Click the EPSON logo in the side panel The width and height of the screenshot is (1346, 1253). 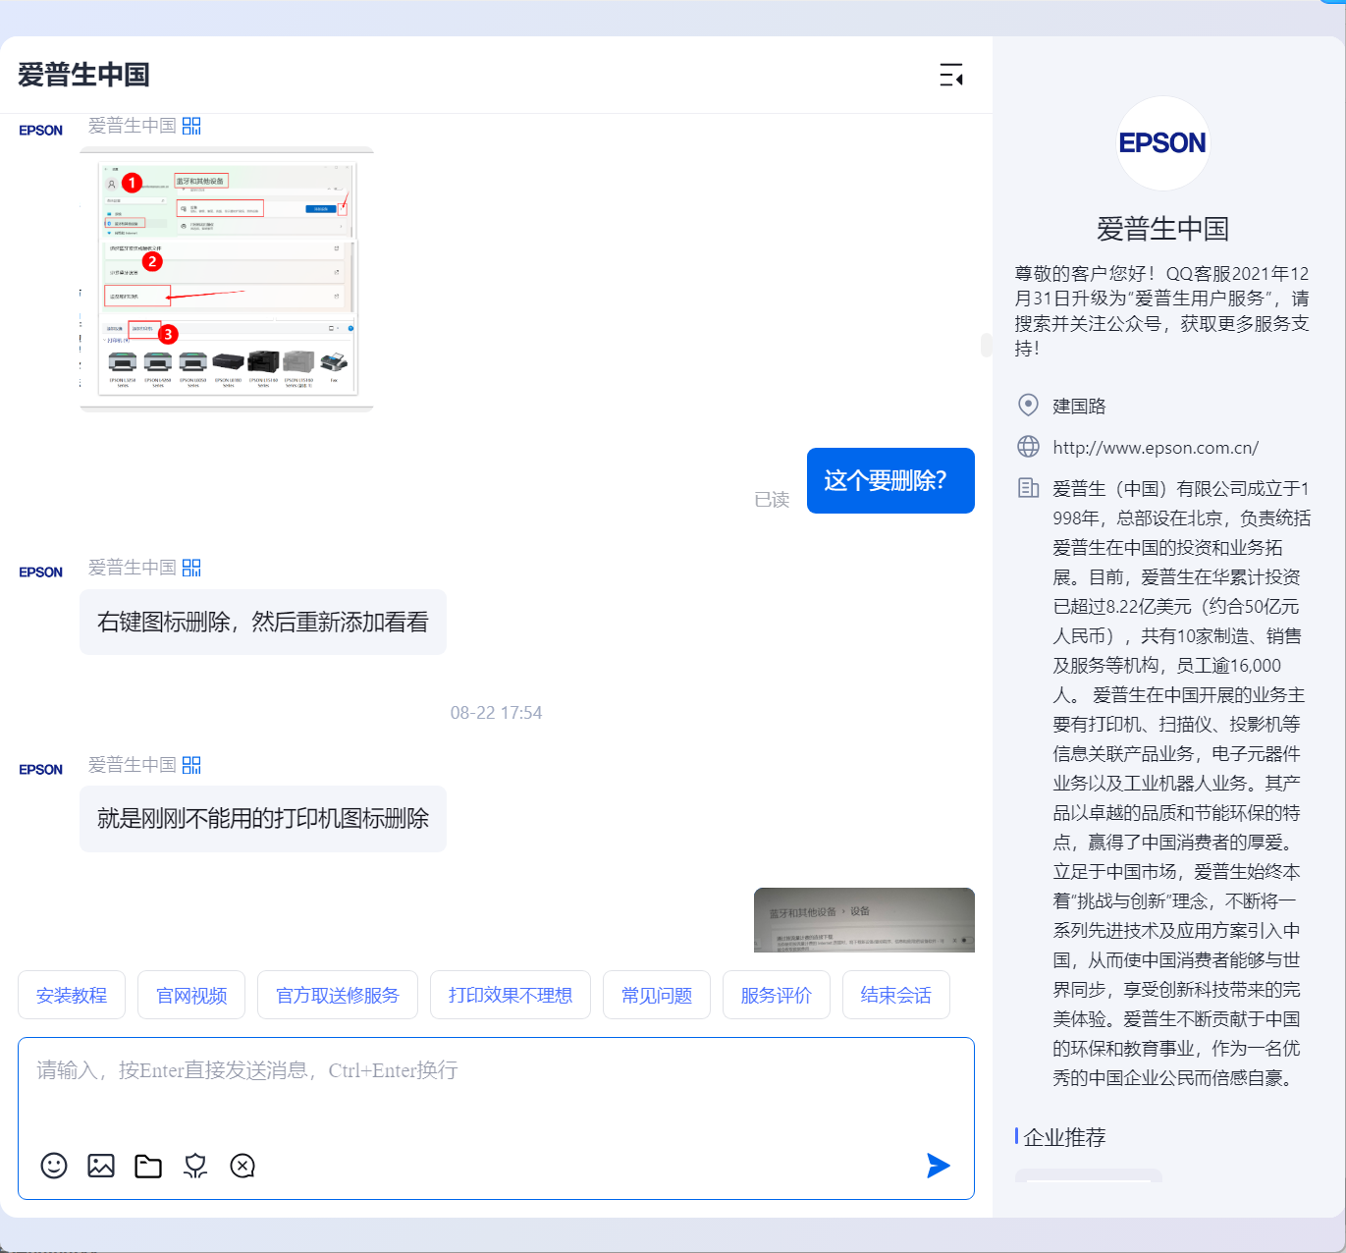[1162, 143]
